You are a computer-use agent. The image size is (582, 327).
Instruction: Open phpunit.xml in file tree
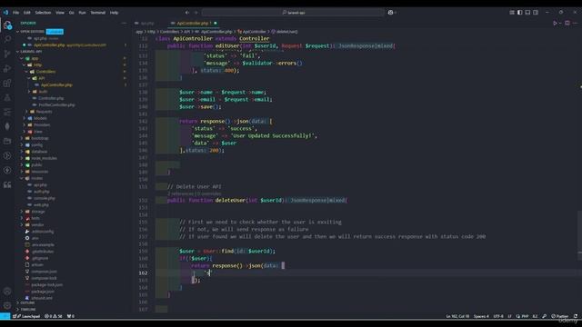(42, 298)
